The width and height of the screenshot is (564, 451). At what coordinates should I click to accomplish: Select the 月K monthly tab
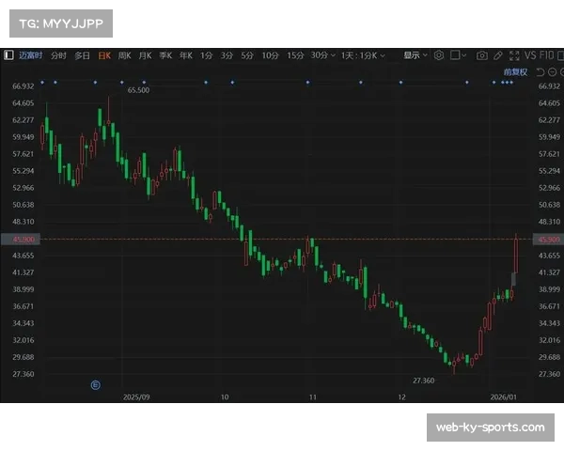(x=145, y=55)
